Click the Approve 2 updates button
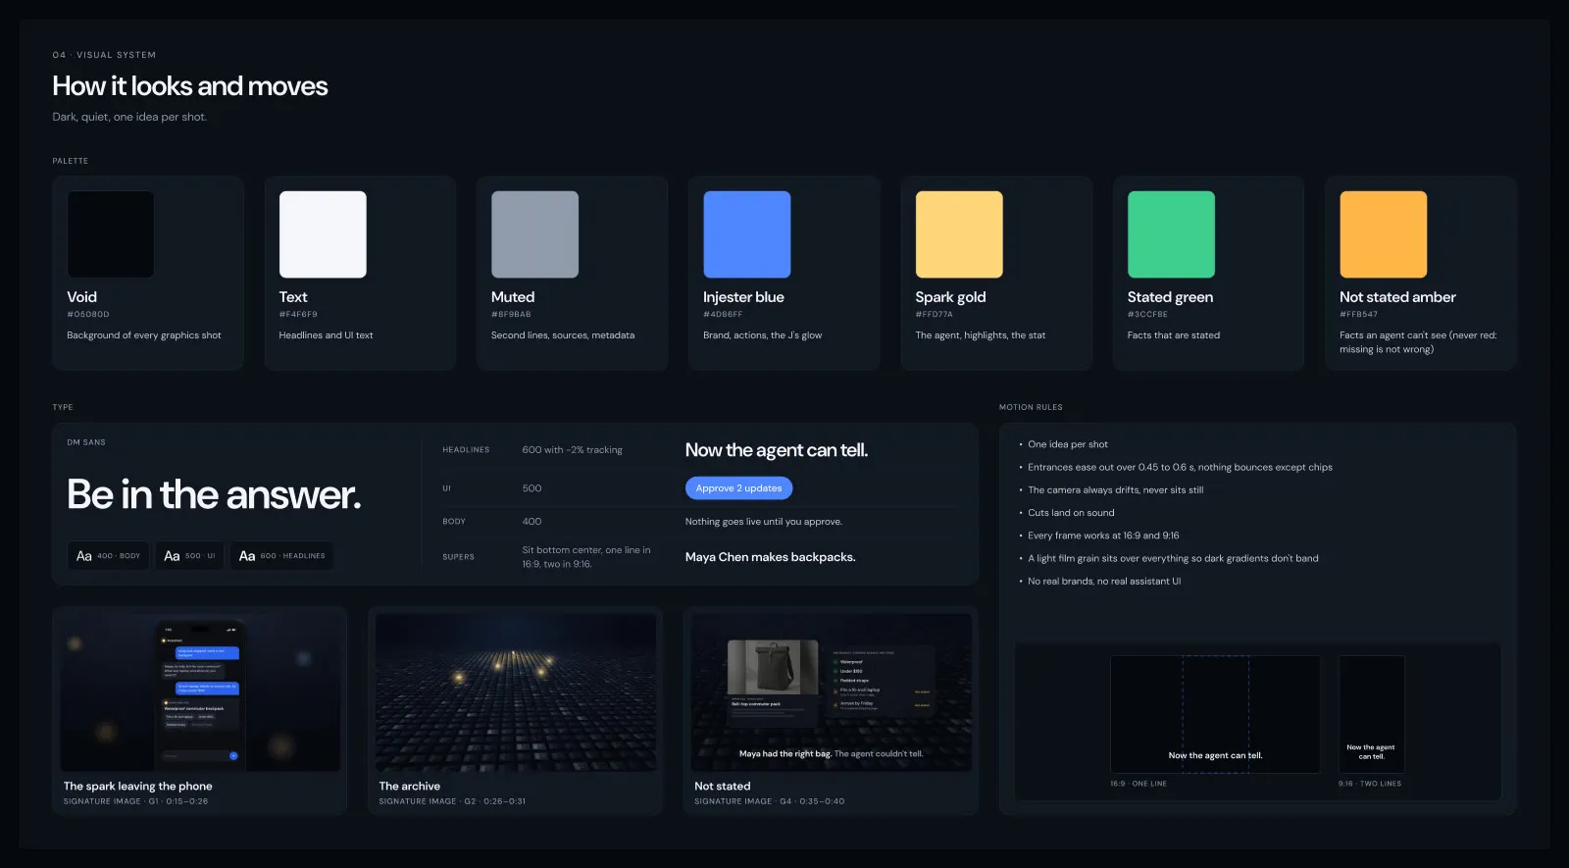Screen dimensions: 1569x868 coord(738,488)
